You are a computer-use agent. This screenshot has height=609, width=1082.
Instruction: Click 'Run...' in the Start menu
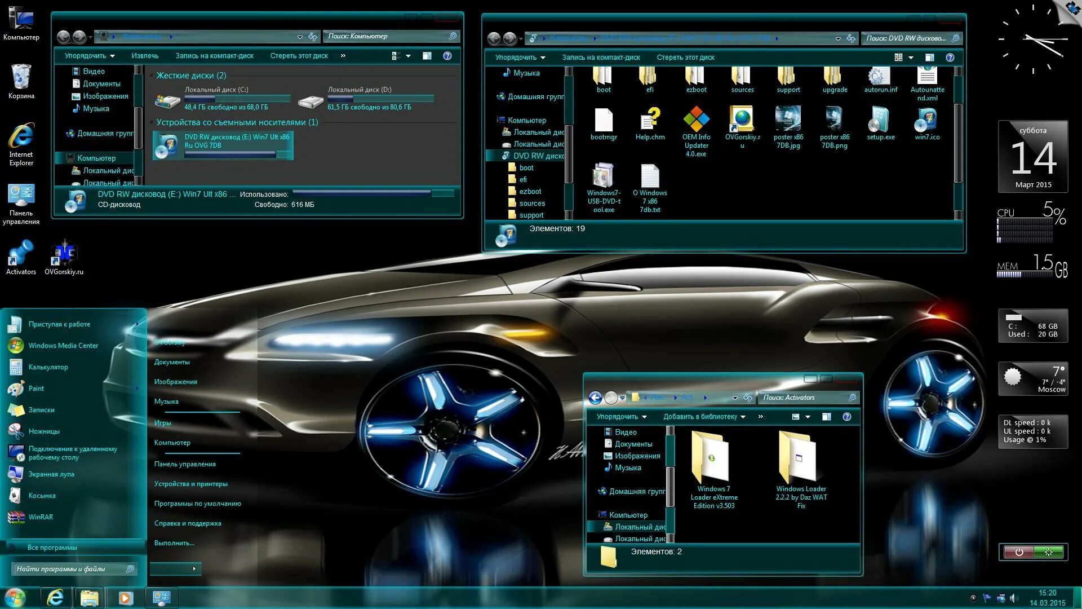[x=174, y=543]
